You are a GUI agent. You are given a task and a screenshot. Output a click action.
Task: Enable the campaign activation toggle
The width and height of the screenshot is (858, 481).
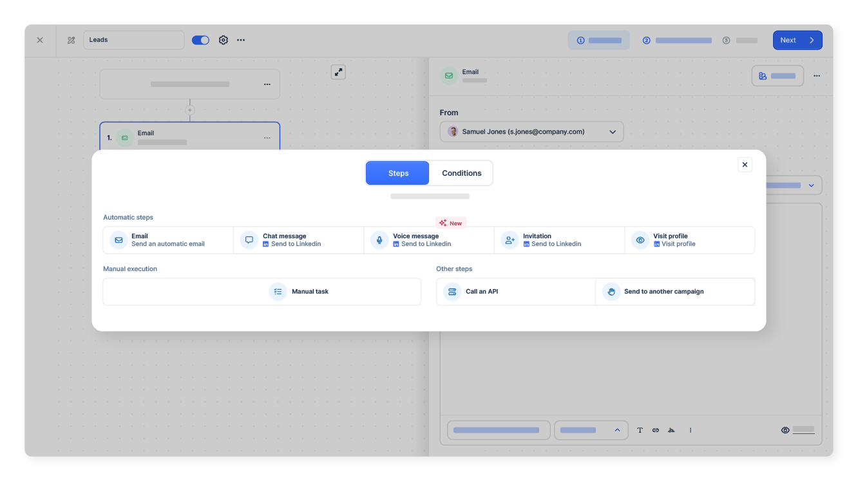200,40
